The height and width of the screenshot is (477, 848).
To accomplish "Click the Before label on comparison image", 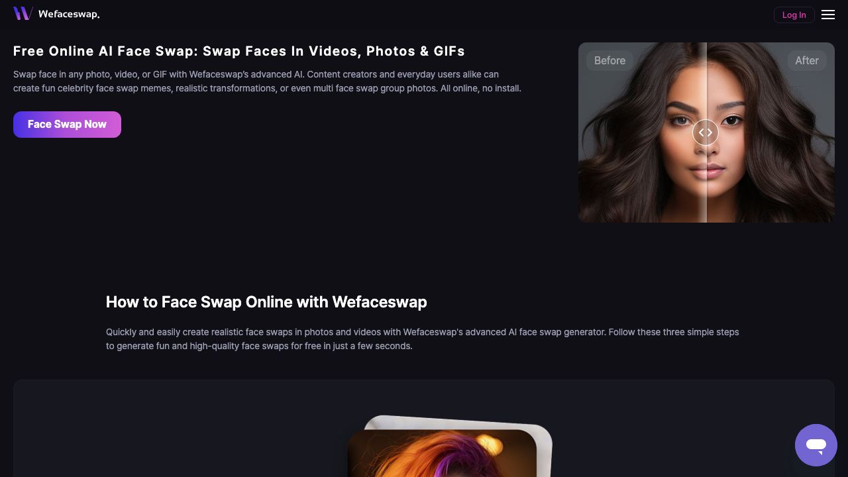I will pyautogui.click(x=609, y=60).
